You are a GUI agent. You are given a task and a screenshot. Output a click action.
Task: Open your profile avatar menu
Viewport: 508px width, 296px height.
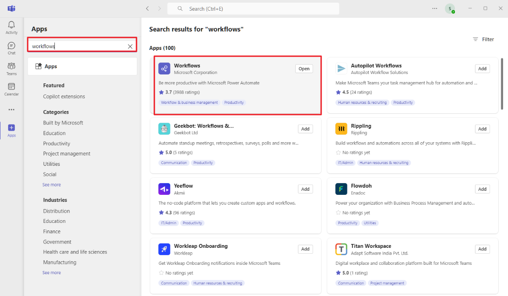tap(450, 8)
